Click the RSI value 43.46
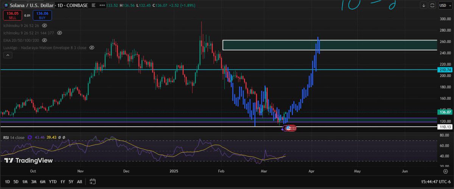Image resolution: width=454 pixels, height=189 pixels. [x=40, y=138]
